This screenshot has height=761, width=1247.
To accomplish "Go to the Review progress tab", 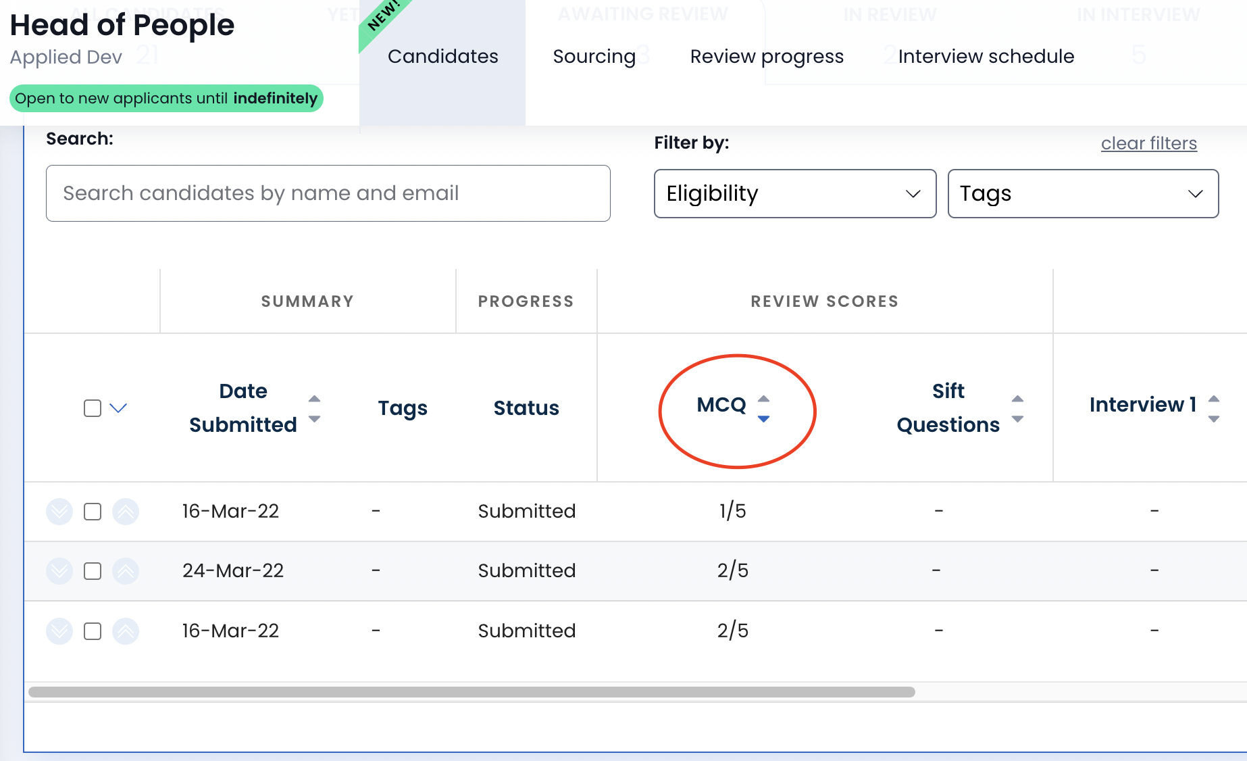I will tap(767, 57).
